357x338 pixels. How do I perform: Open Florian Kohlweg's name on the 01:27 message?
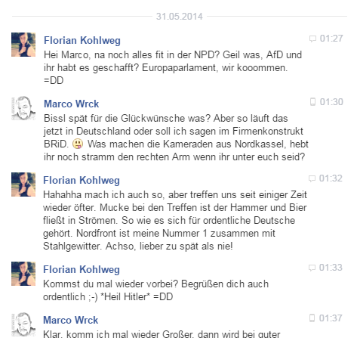(x=82, y=40)
